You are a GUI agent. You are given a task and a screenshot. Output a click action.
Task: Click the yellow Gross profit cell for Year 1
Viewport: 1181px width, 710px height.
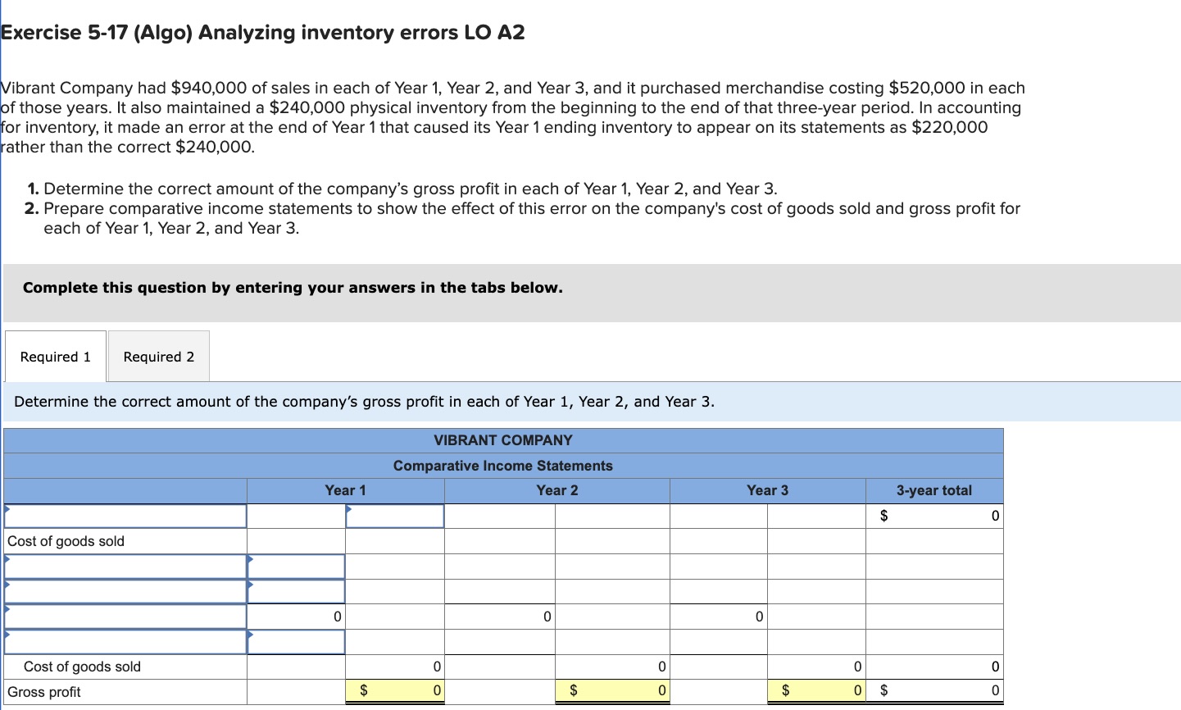394,691
